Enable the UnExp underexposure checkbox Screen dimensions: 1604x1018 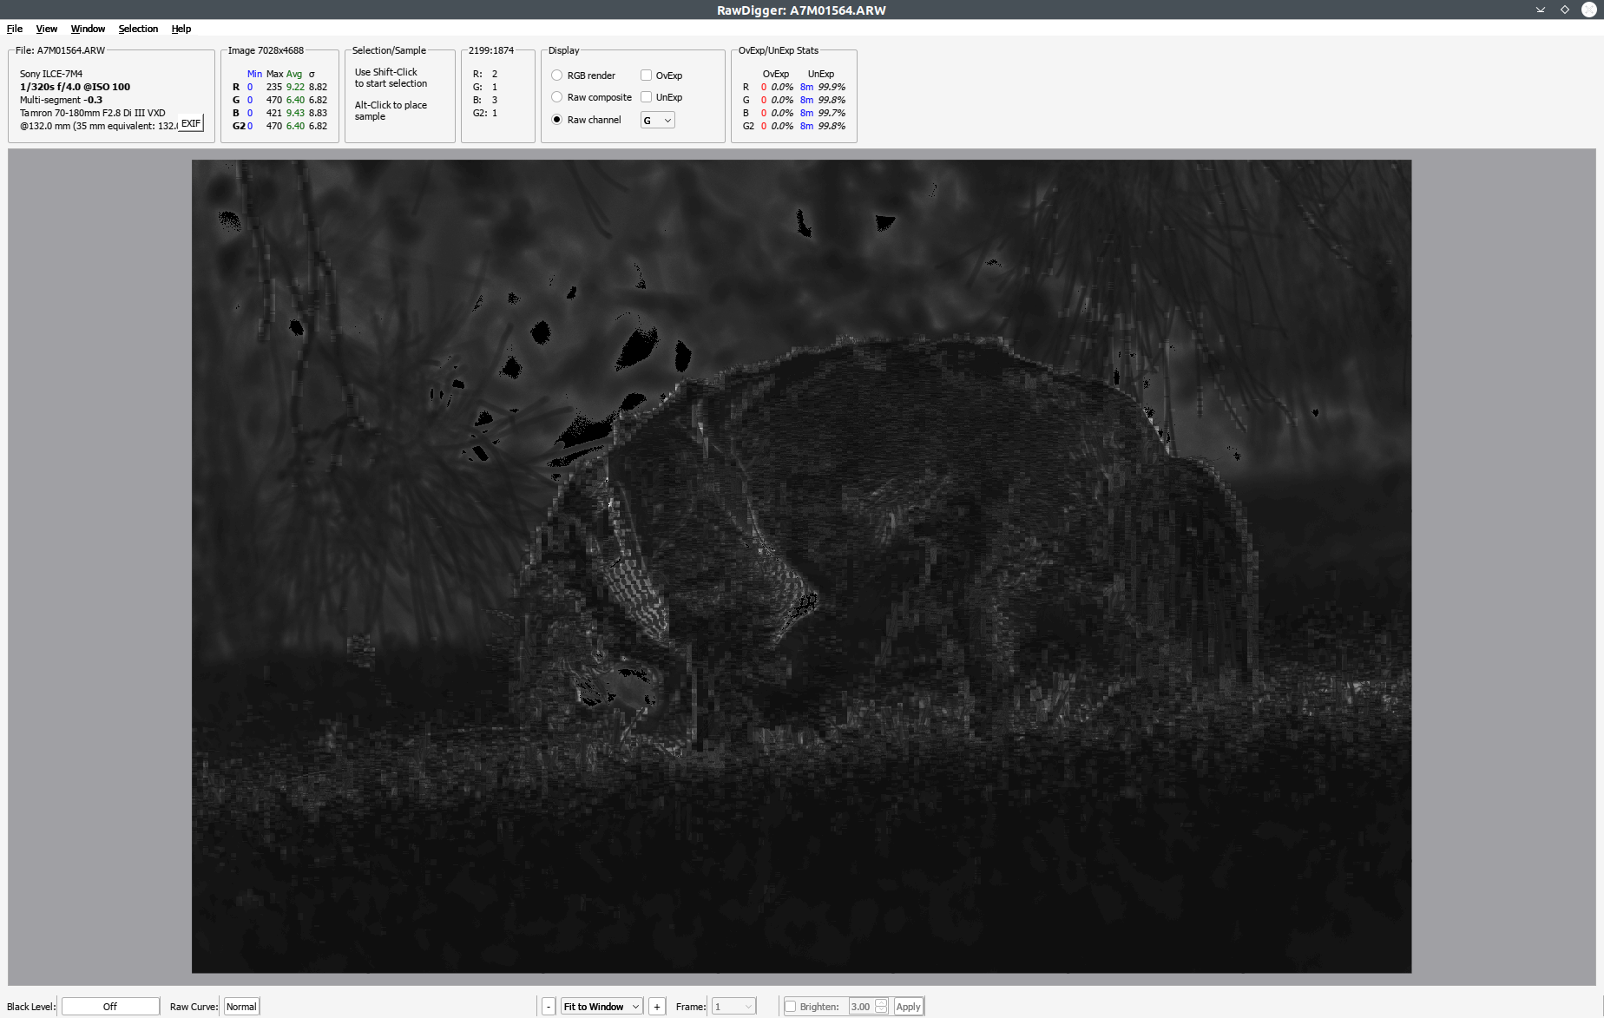(646, 97)
